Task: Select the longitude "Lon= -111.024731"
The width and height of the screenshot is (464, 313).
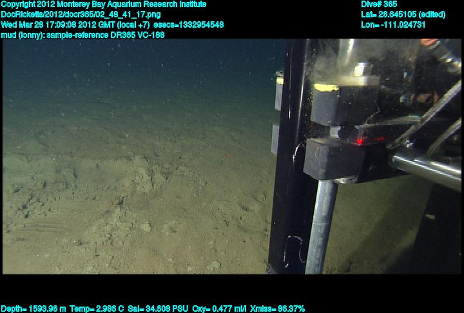Action: pyautogui.click(x=393, y=24)
